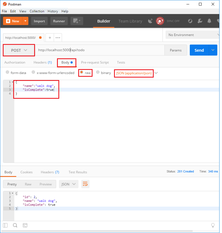This screenshot has height=233, width=222.
Task: Click the blue Send button
Action: click(199, 50)
